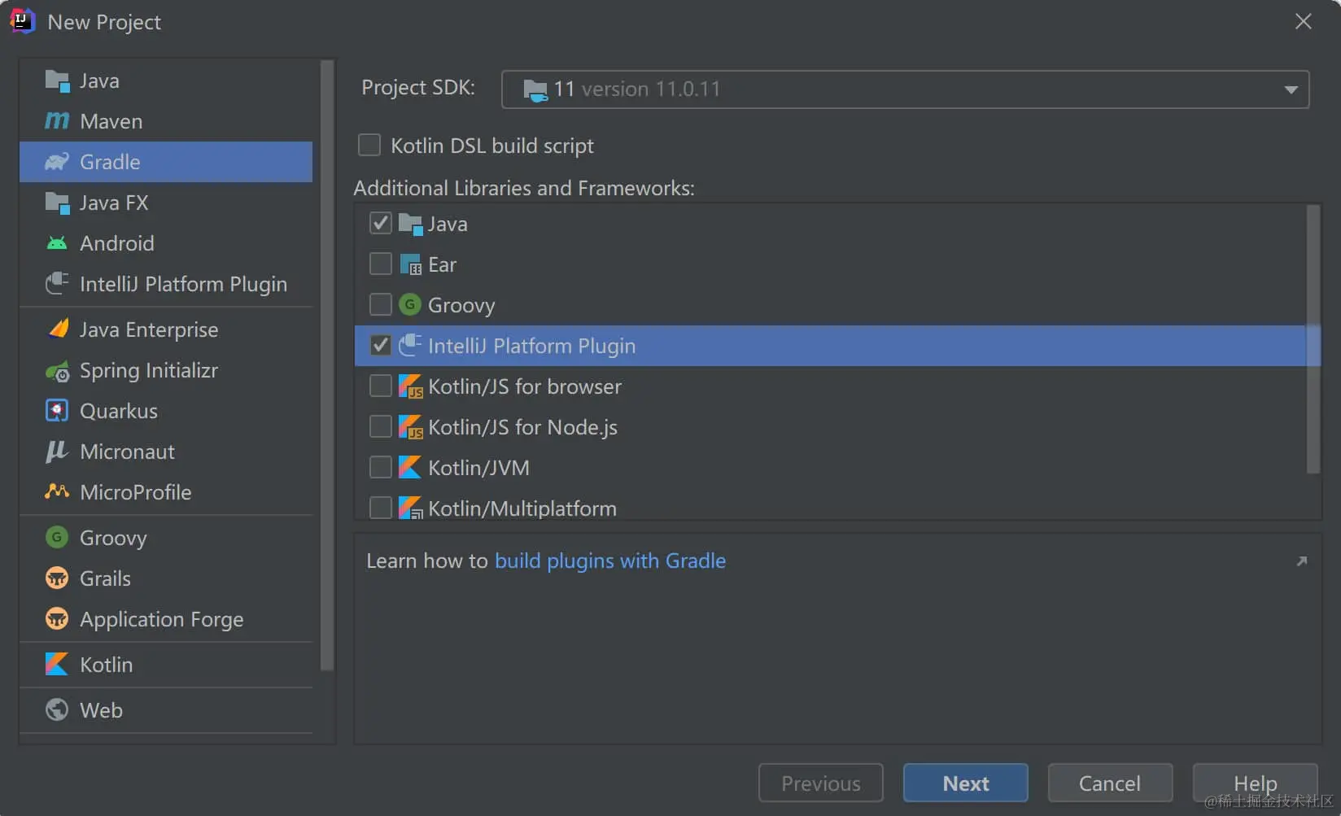Click the frameworks list vertical scrollbar
The height and width of the screenshot is (816, 1341).
tap(1313, 338)
